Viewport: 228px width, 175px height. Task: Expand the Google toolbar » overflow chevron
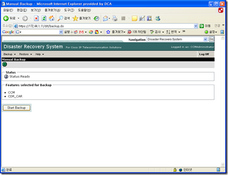184,31
